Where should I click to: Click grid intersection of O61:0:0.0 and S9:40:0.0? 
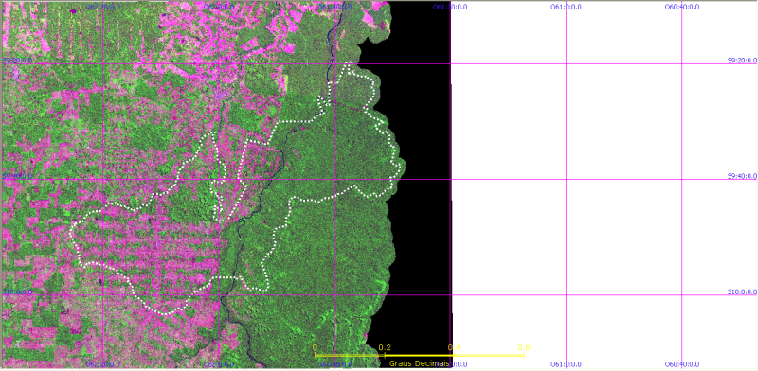tap(566, 179)
